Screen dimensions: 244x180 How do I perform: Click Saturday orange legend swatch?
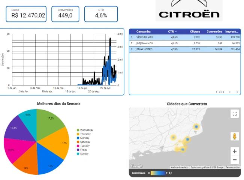pyautogui.click(x=78, y=142)
